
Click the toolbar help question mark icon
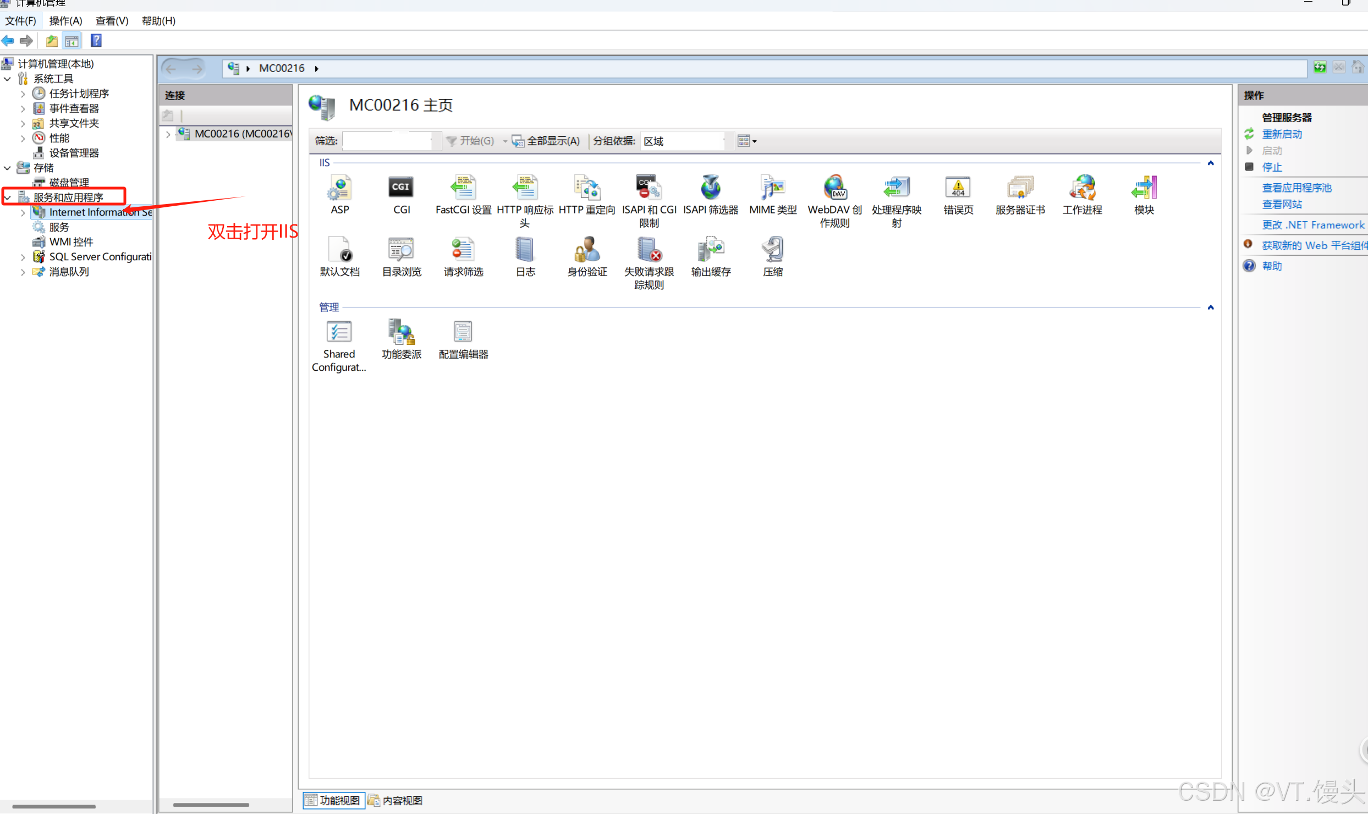(96, 41)
